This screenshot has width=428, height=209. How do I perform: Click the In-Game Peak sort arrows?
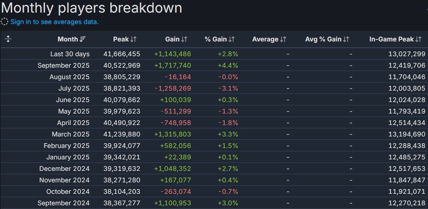point(418,39)
